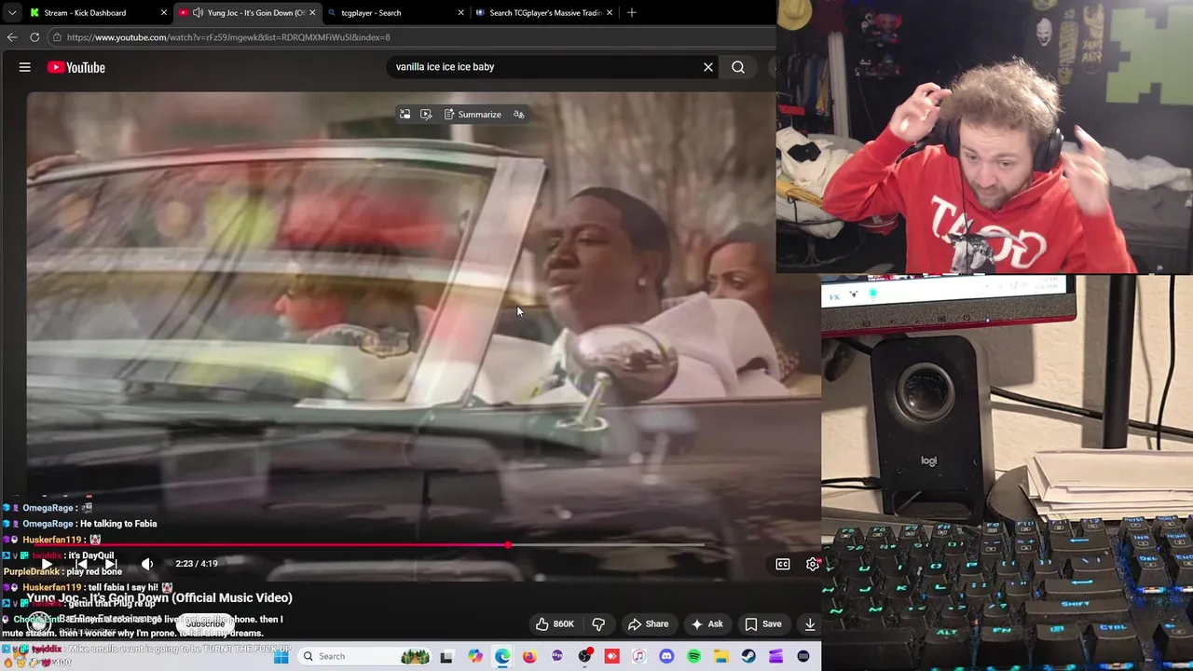Mute the Yung Joc tab via speaker icon
The image size is (1193, 671).
pyautogui.click(x=198, y=13)
